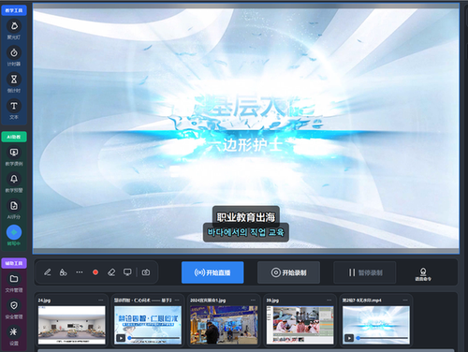Seek the mp4 card's video progress bar

pyautogui.click(x=383, y=338)
